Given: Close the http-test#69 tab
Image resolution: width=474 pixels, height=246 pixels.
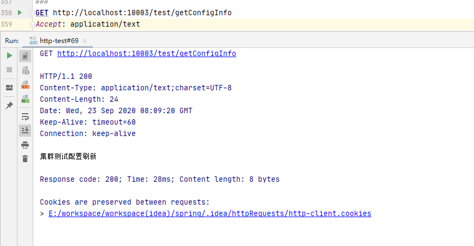Looking at the screenshot, I should pyautogui.click(x=83, y=41).
